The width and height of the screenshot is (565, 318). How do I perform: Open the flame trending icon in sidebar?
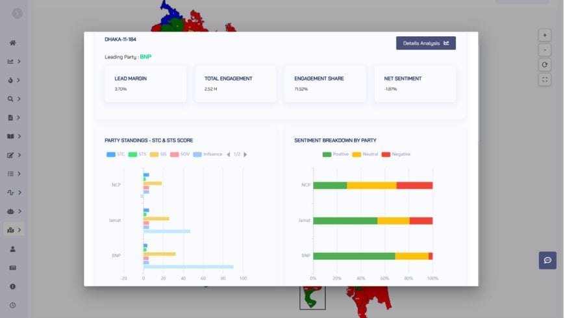click(x=11, y=80)
